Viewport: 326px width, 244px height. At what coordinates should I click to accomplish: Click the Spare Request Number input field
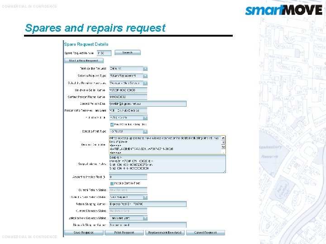click(104, 53)
